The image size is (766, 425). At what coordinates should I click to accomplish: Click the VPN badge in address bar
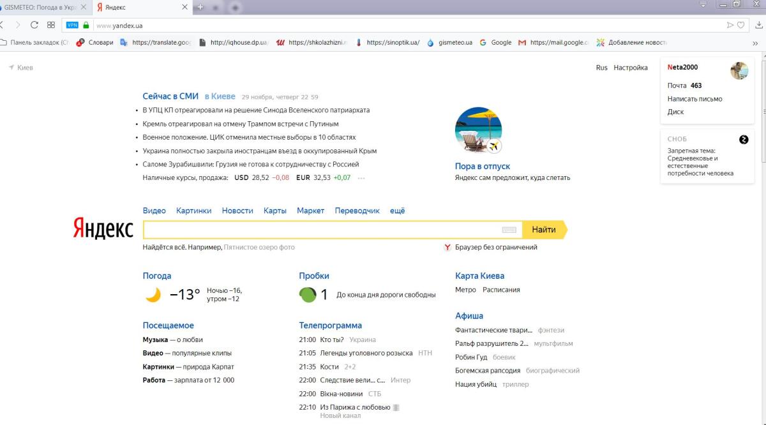click(x=72, y=26)
